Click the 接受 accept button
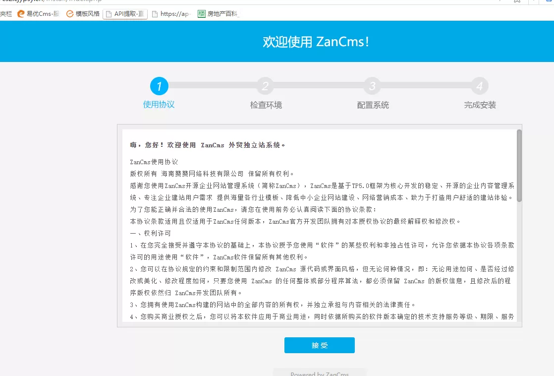Screen dimensions: 554x376 pos(320,345)
